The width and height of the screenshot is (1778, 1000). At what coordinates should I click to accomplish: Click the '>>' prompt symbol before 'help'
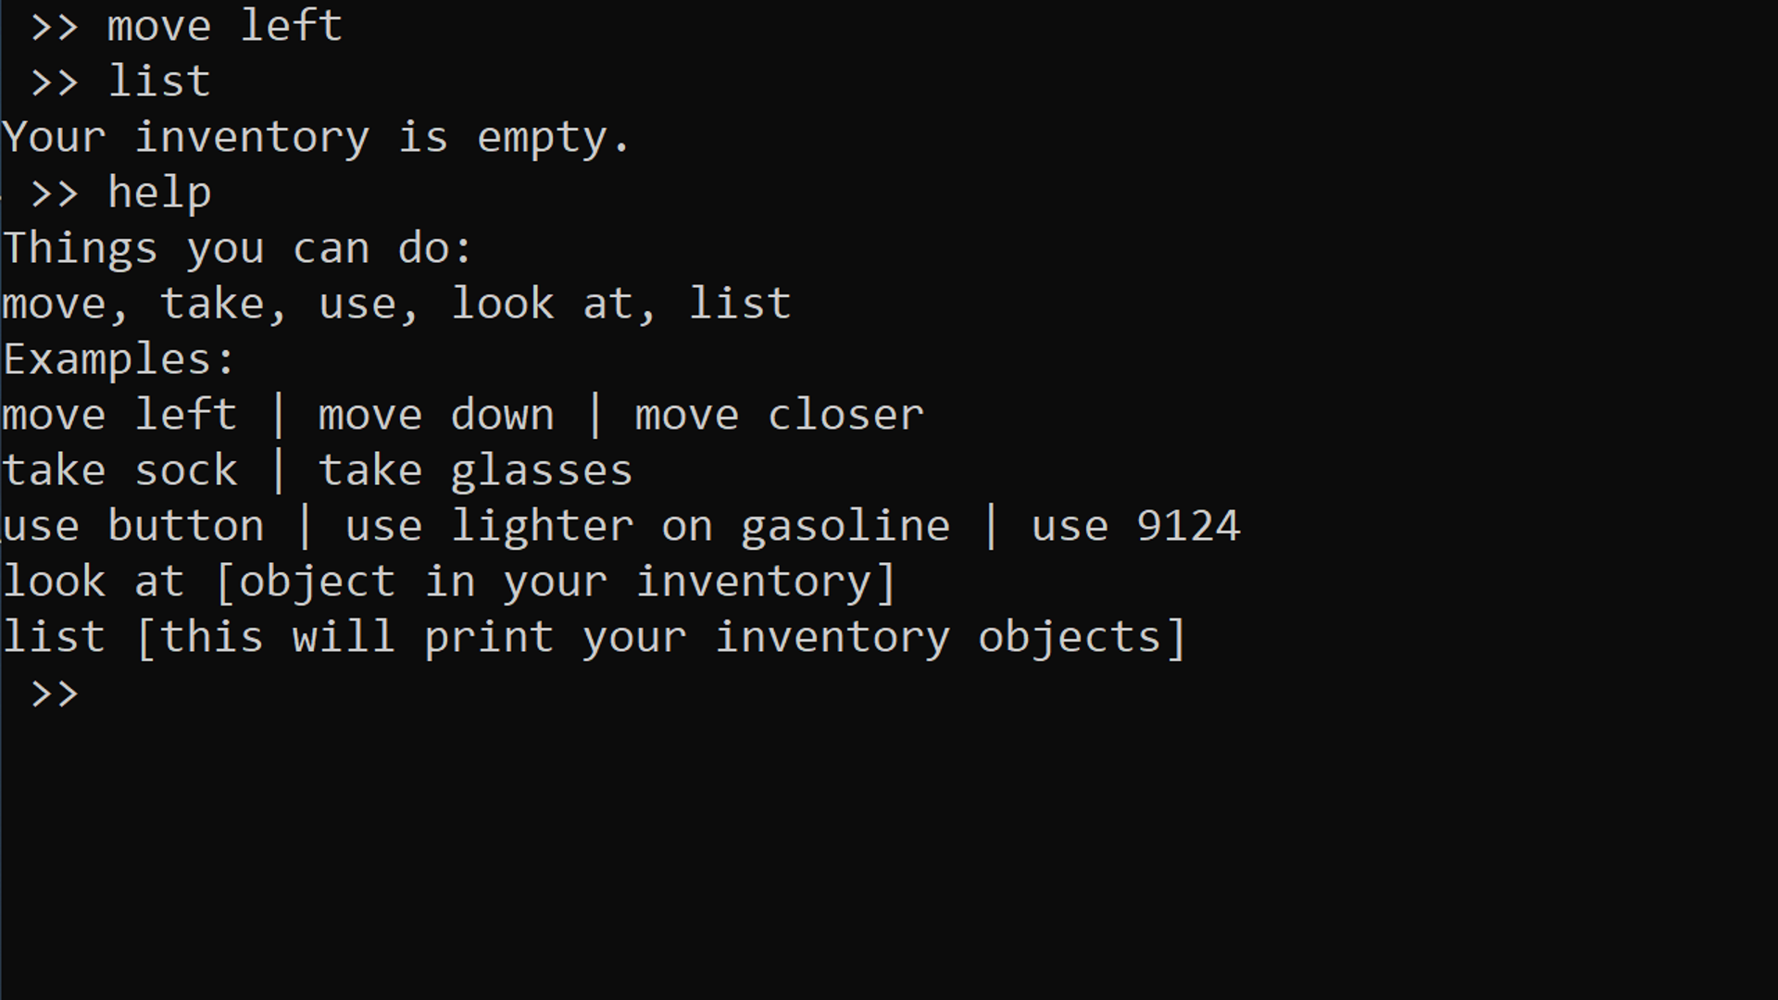coord(55,194)
